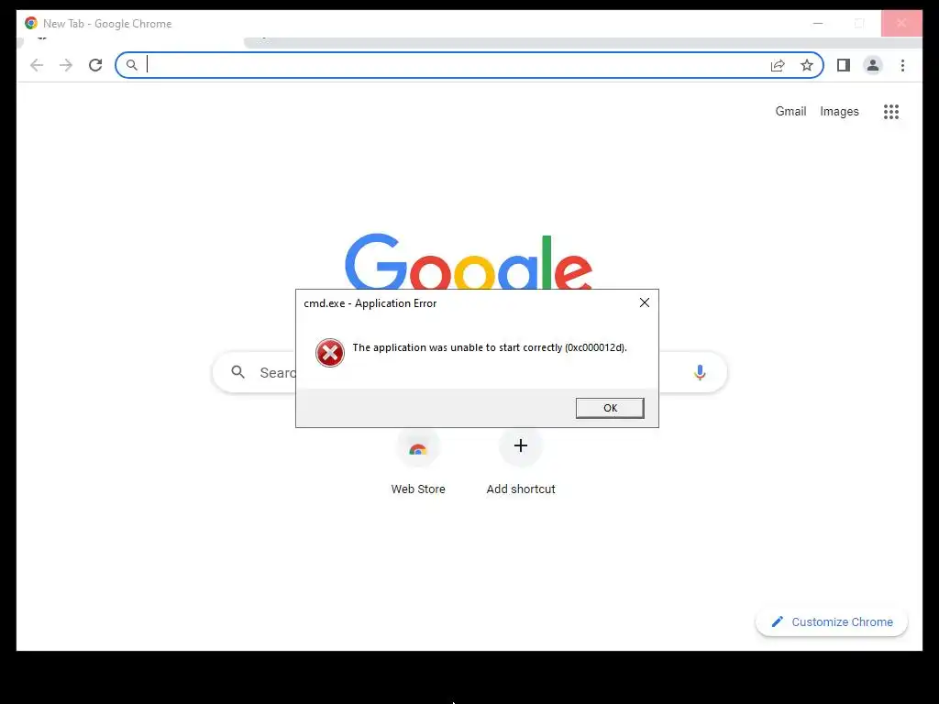The image size is (939, 704).
Task: Dismiss the error dialog with OK
Action: 610,408
